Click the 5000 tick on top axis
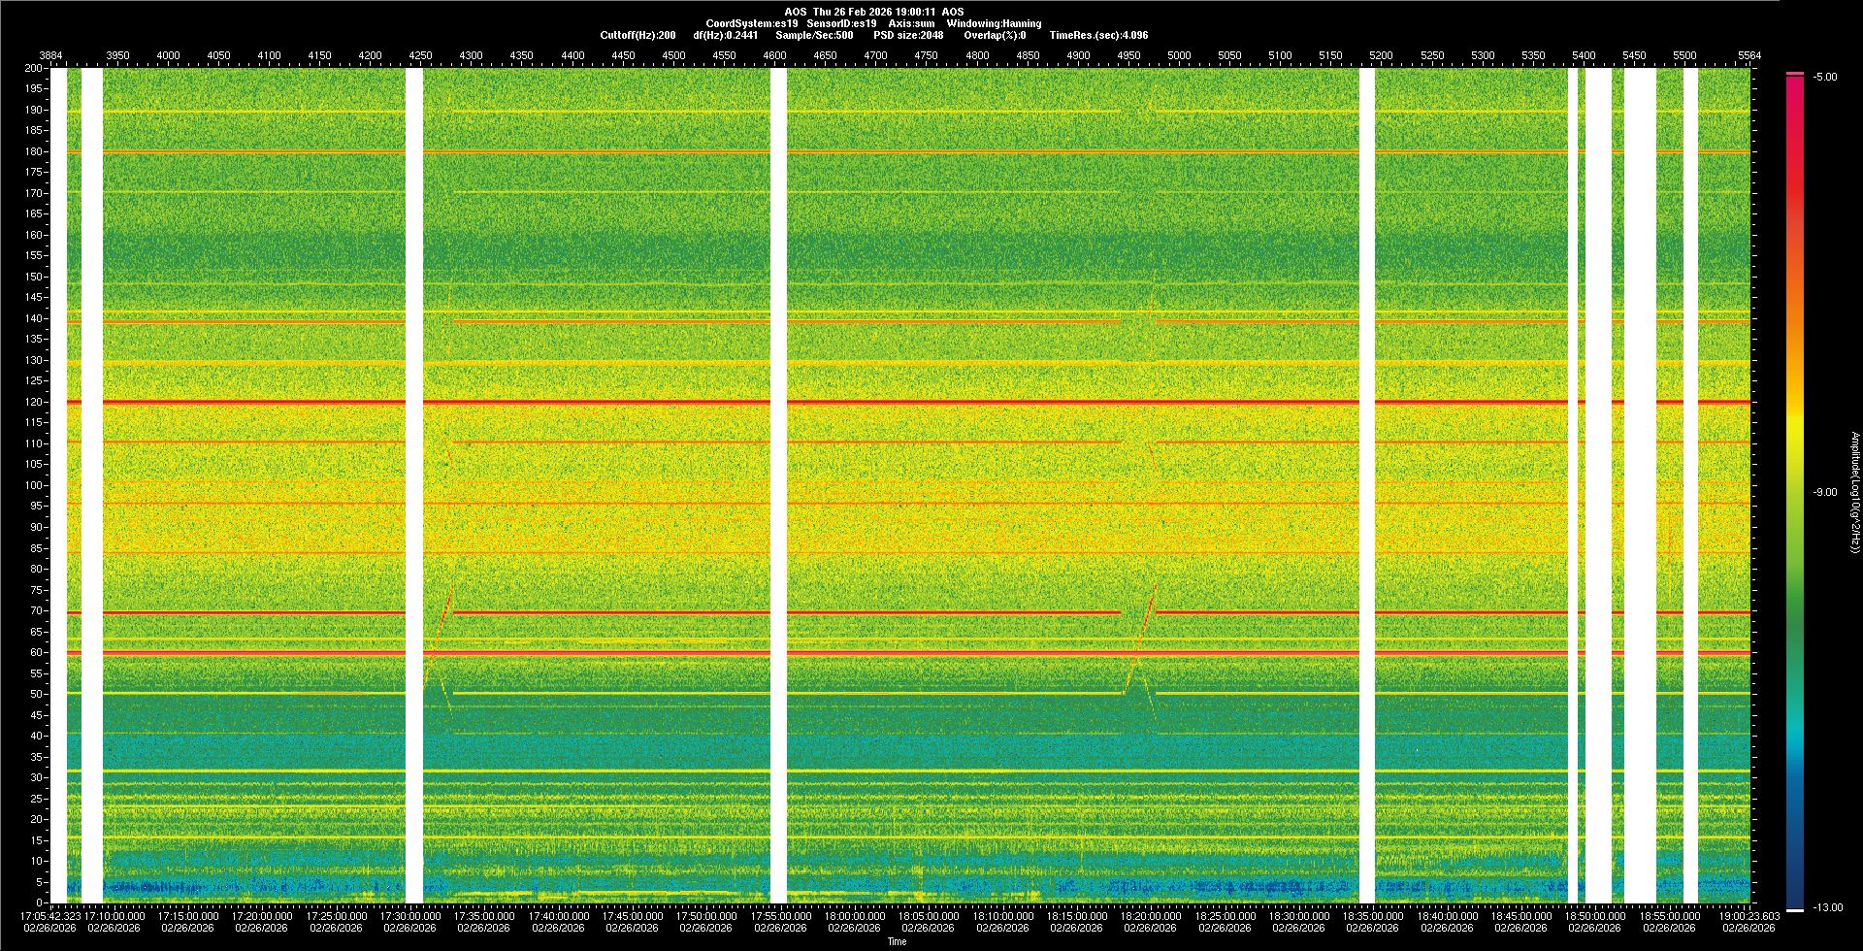 [x=1178, y=56]
